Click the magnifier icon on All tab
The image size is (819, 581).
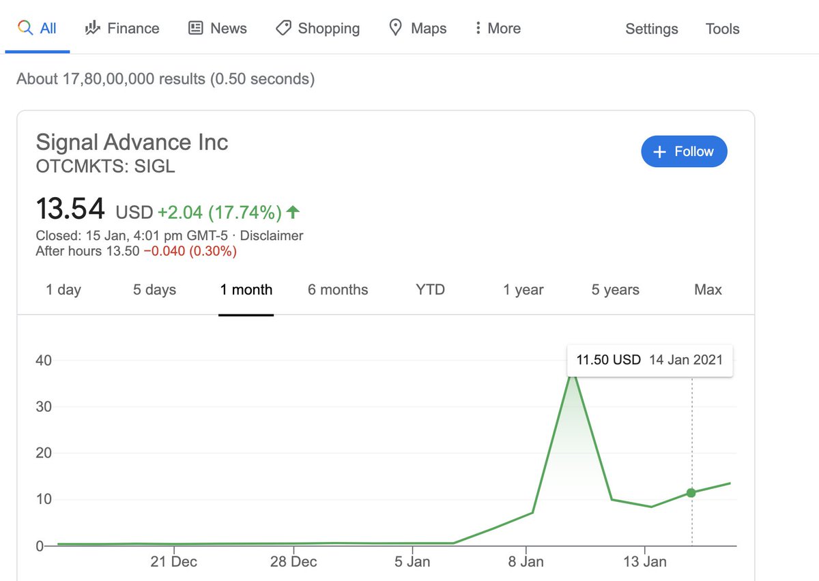25,28
